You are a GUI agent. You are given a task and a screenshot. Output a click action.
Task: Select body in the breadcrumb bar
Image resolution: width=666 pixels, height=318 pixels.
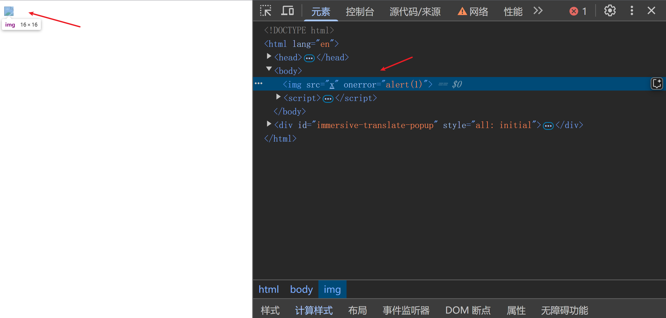[301, 289]
